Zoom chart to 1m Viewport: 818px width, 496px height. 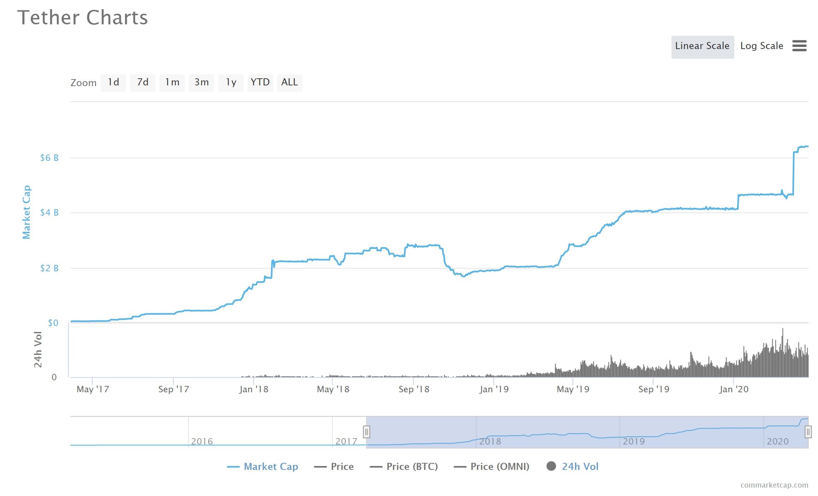172,83
